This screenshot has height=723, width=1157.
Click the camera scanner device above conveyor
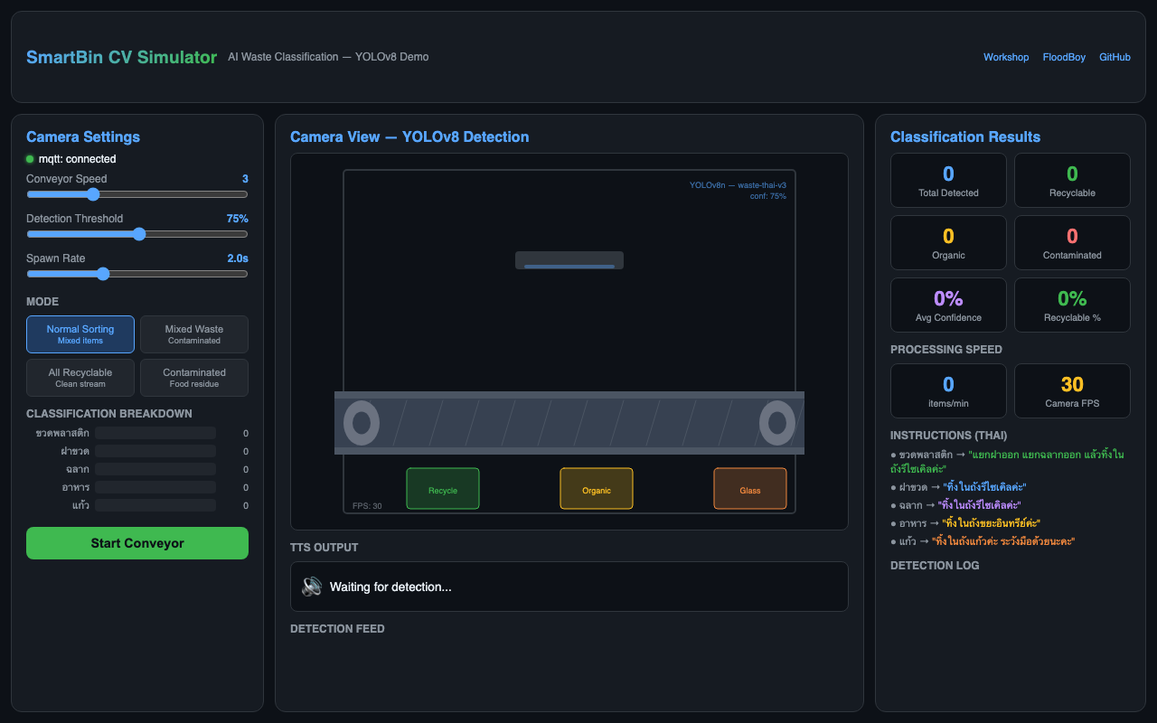click(569, 260)
